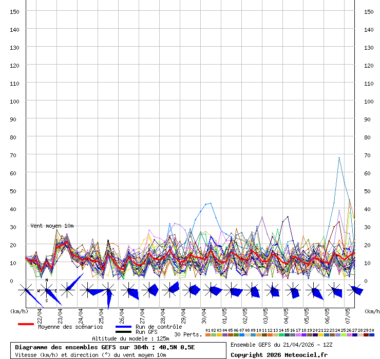Select perturbation 14 green color swatch
The image size is (380, 359).
(x=281, y=335)
